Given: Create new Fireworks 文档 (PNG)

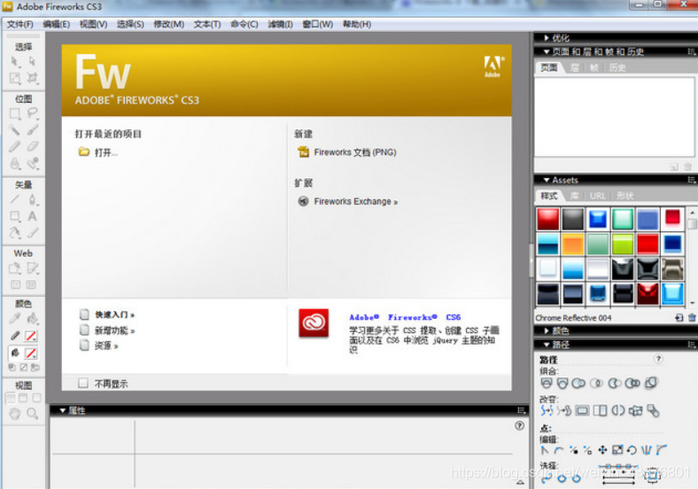Looking at the screenshot, I should (355, 152).
